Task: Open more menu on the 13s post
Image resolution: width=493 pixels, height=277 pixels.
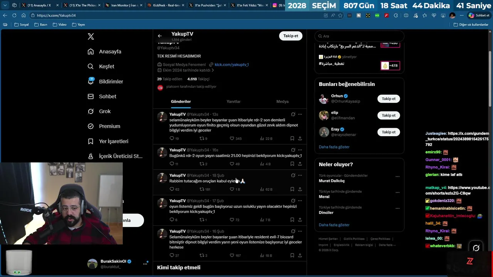Action: 300,114
